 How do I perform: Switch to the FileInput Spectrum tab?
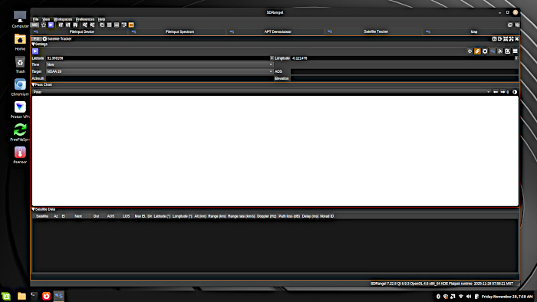(177, 31)
